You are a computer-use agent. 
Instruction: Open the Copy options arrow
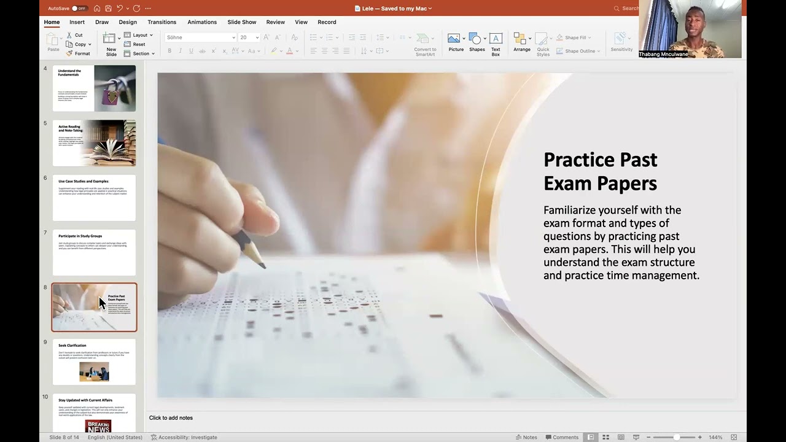coord(90,44)
